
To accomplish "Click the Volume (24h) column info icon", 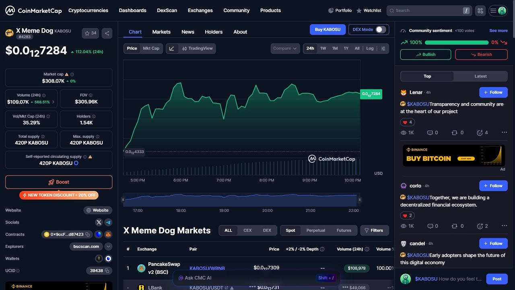I will click(x=367, y=249).
